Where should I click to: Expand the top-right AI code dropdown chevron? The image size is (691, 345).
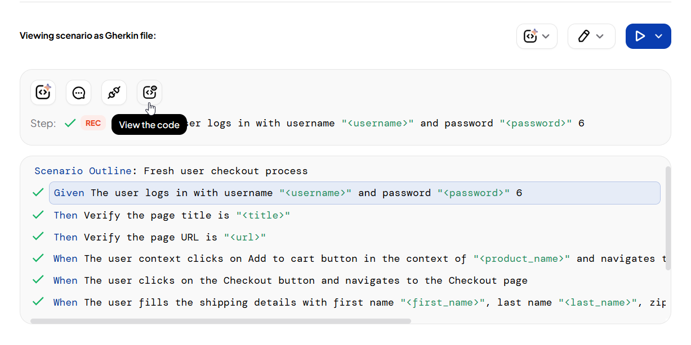click(x=546, y=36)
